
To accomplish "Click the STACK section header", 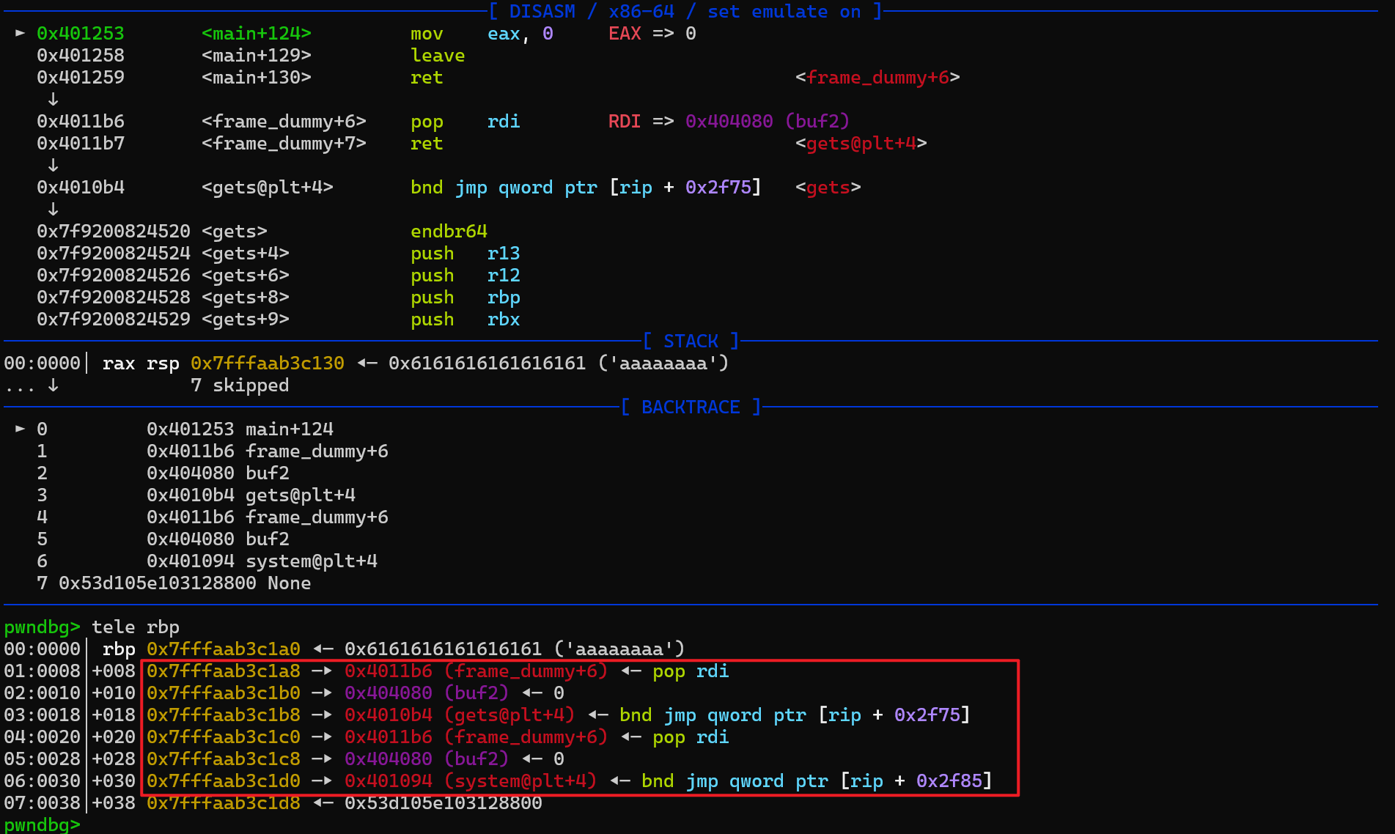I will pyautogui.click(x=691, y=342).
